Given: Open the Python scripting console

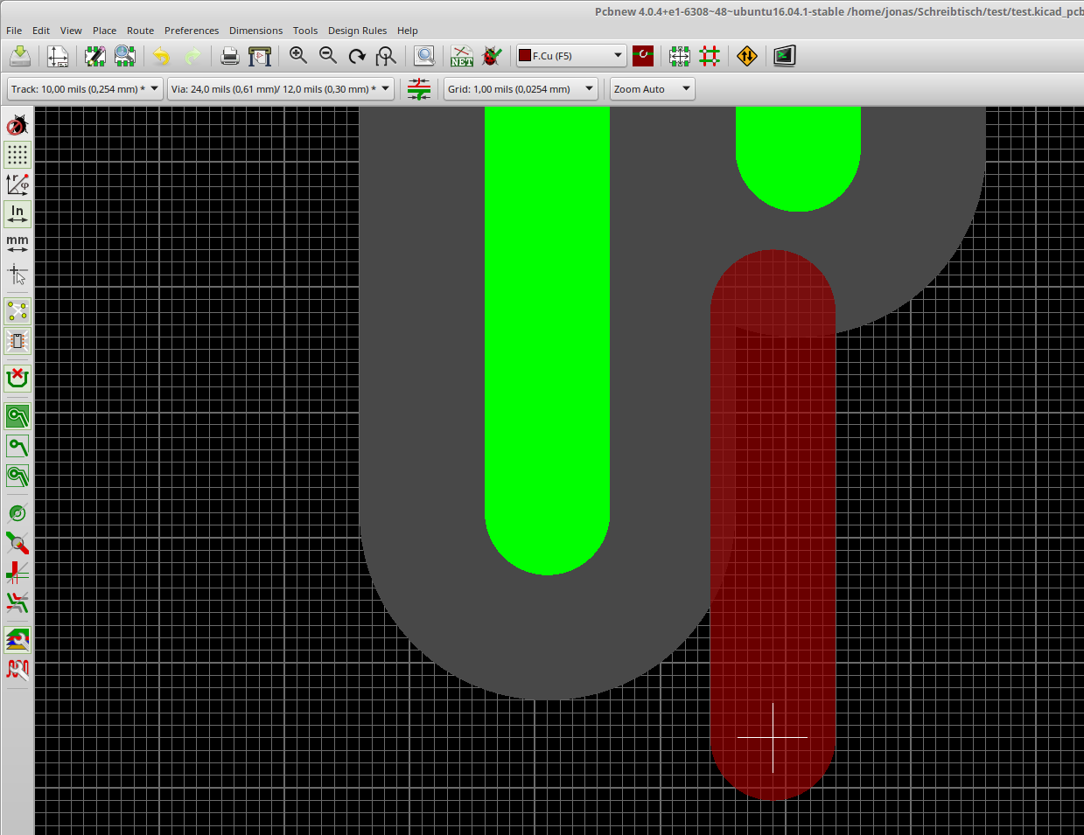Looking at the screenshot, I should [785, 56].
